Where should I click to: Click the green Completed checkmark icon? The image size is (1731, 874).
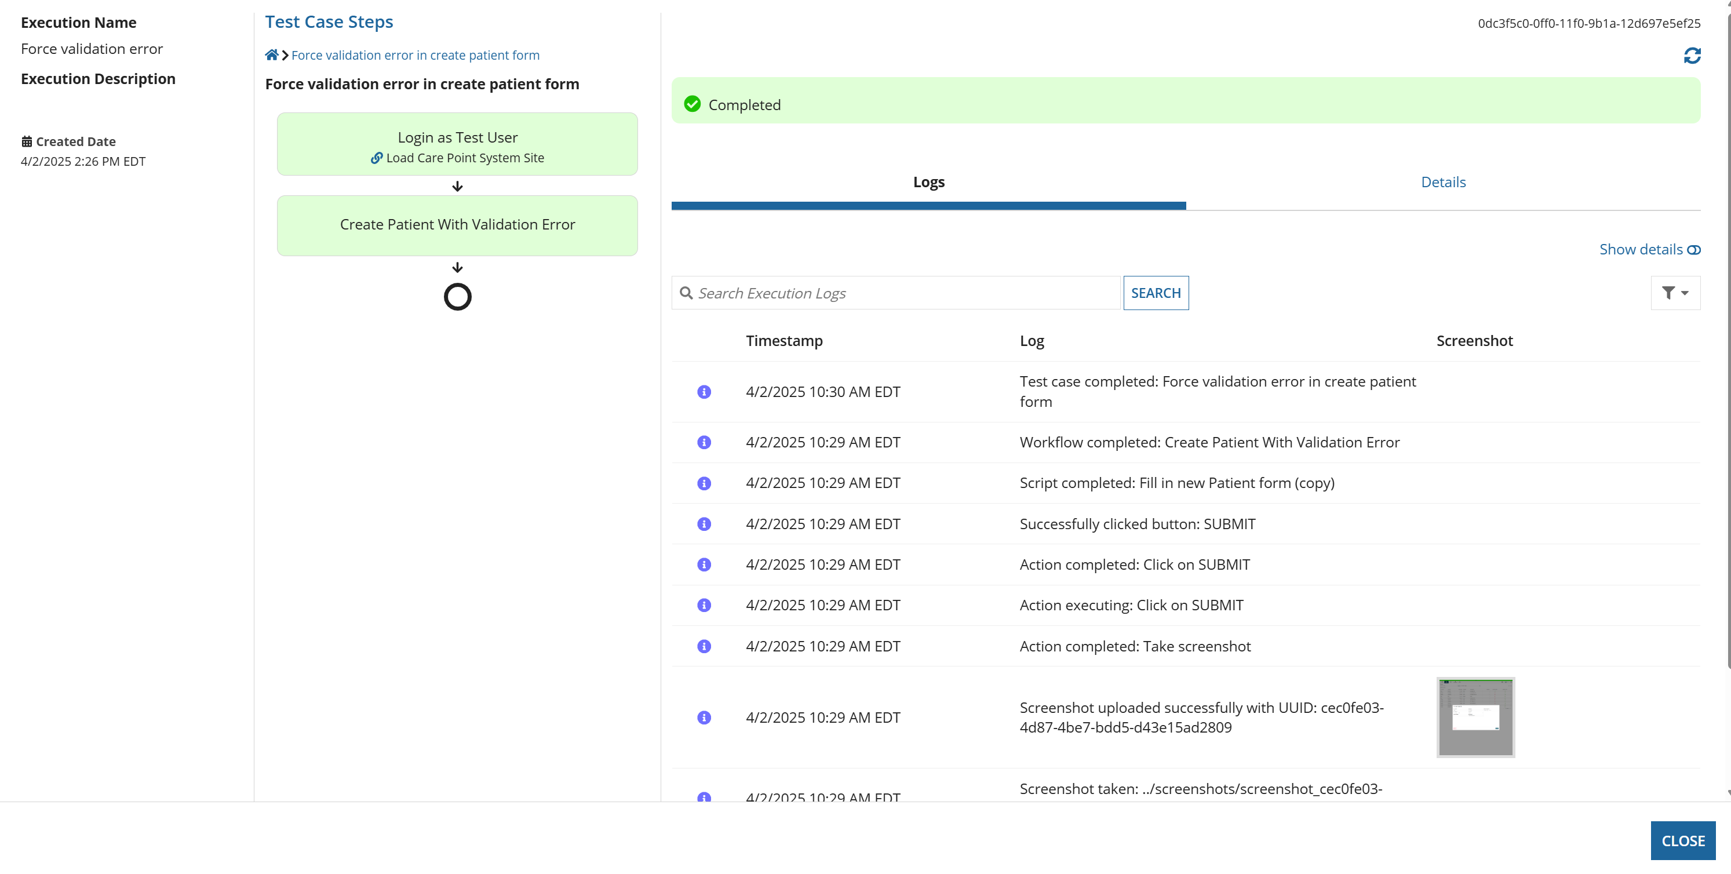(x=692, y=104)
